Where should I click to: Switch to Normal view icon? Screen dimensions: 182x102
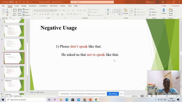pos(142,96)
